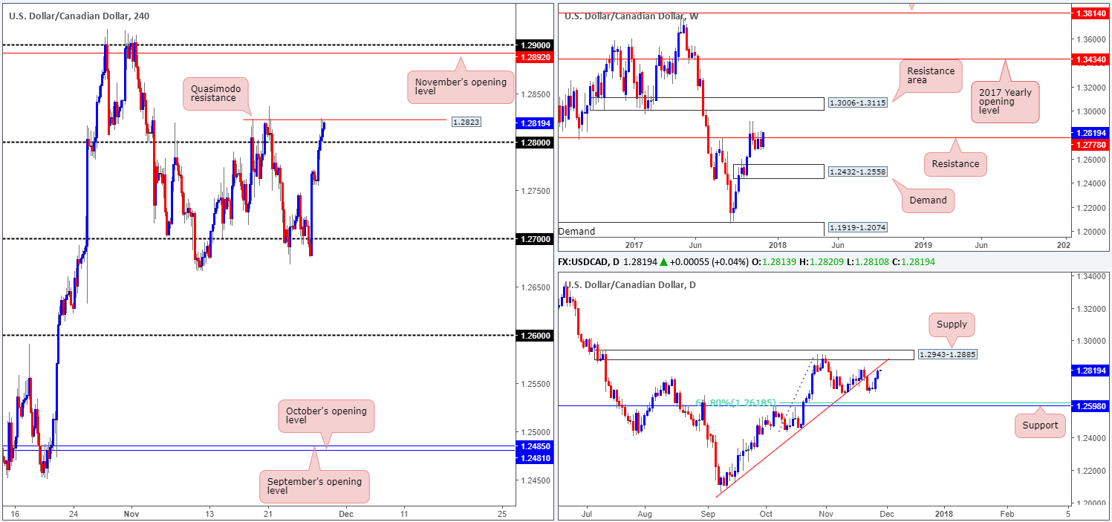Click the weekly chart title 'U.S. Dollar/Canadian Dollar, W'

coord(631,16)
